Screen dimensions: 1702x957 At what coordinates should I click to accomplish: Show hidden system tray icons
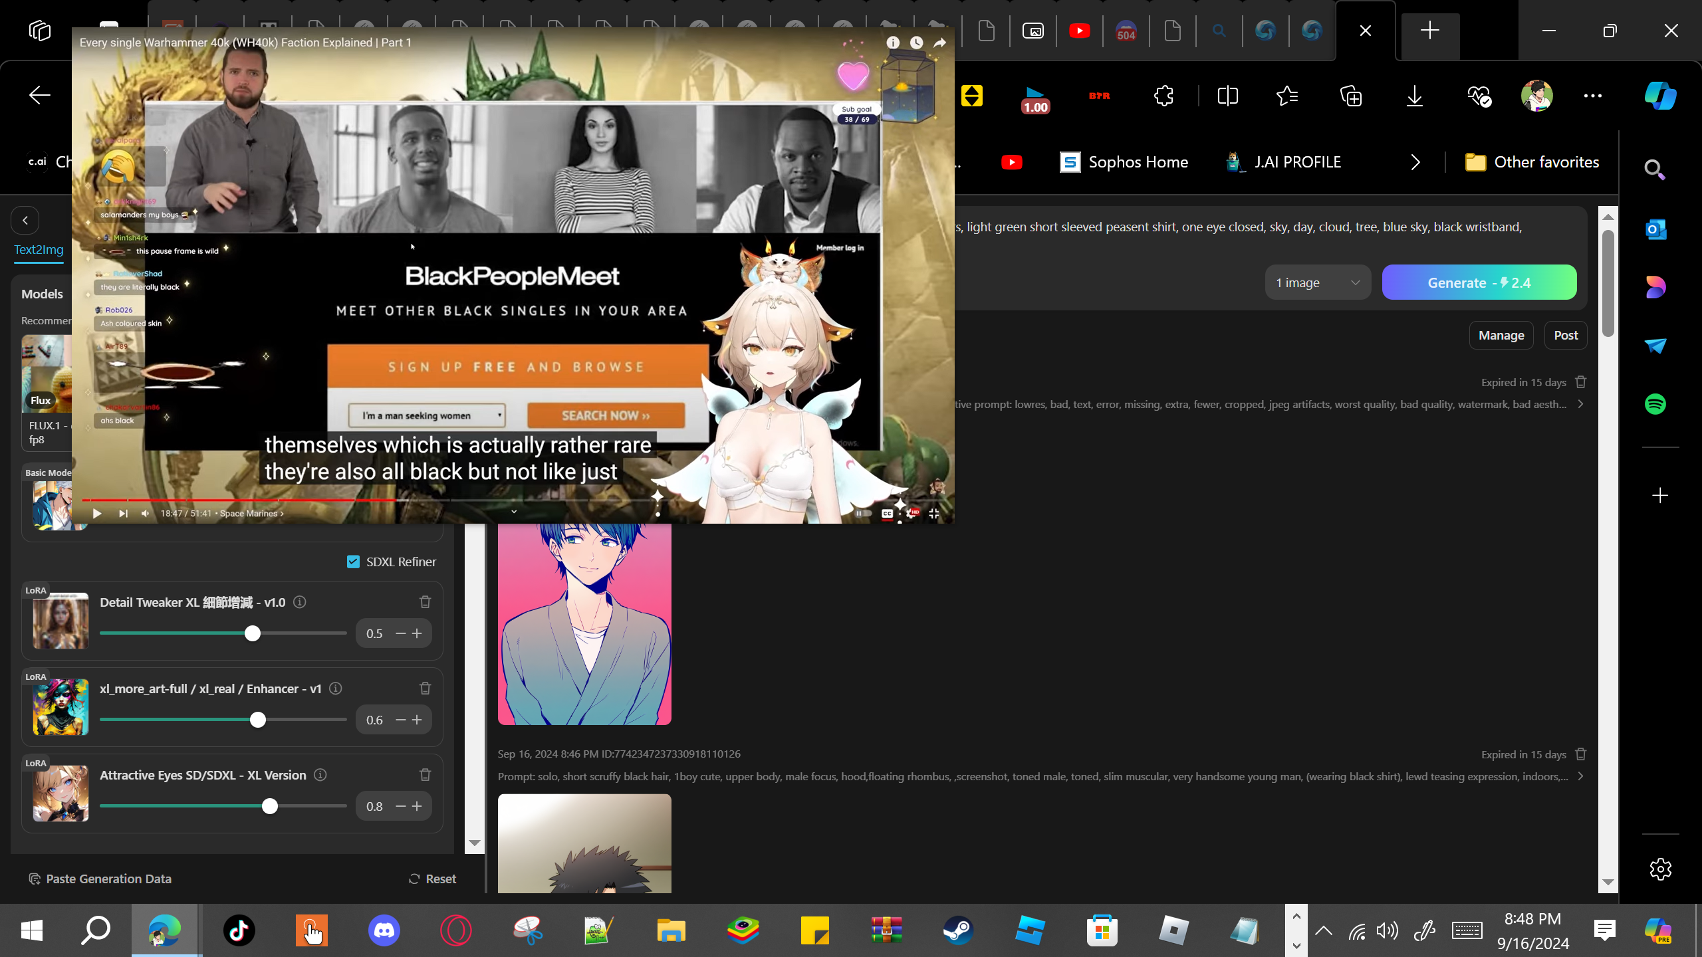(x=1324, y=930)
